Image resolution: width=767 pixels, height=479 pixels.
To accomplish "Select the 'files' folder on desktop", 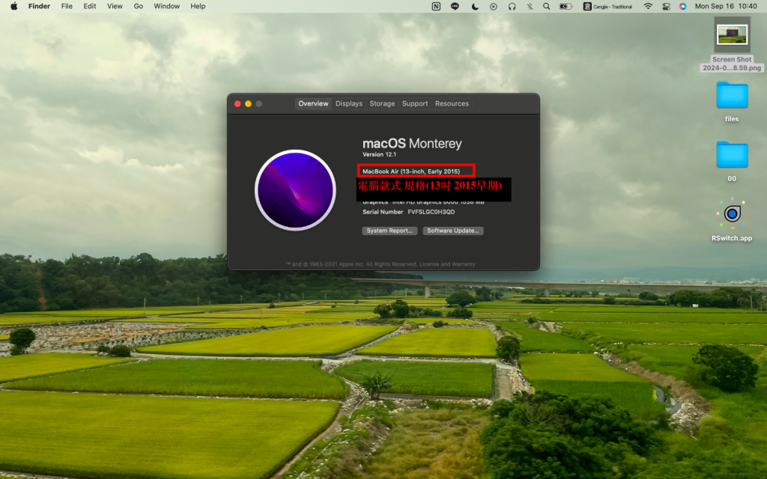I will [x=733, y=95].
